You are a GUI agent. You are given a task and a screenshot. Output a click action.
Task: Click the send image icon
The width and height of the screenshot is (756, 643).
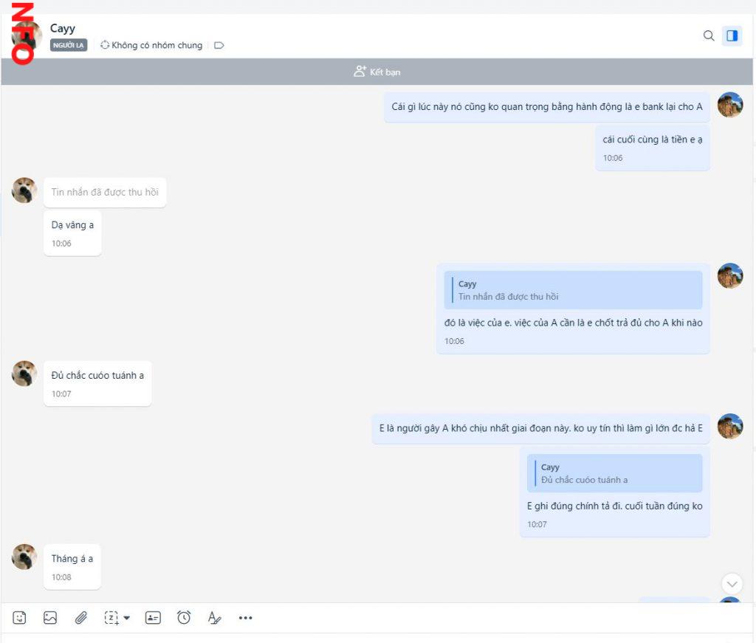click(50, 618)
